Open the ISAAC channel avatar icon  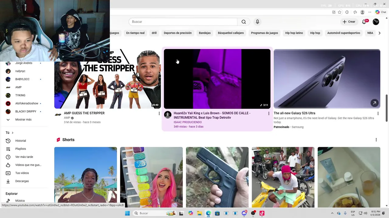tap(167, 115)
